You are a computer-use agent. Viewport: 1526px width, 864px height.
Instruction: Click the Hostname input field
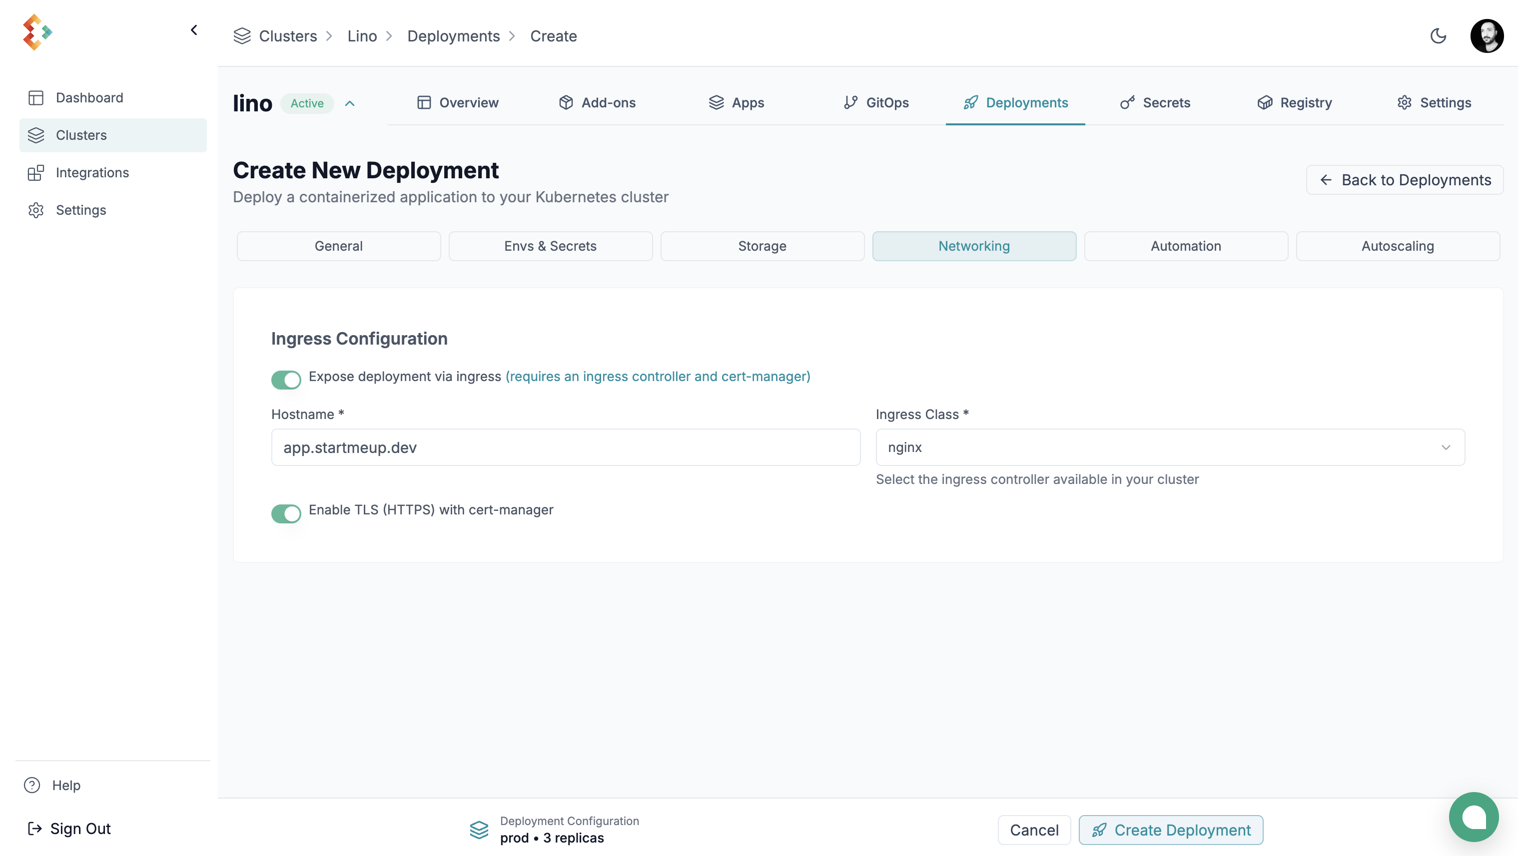565,447
